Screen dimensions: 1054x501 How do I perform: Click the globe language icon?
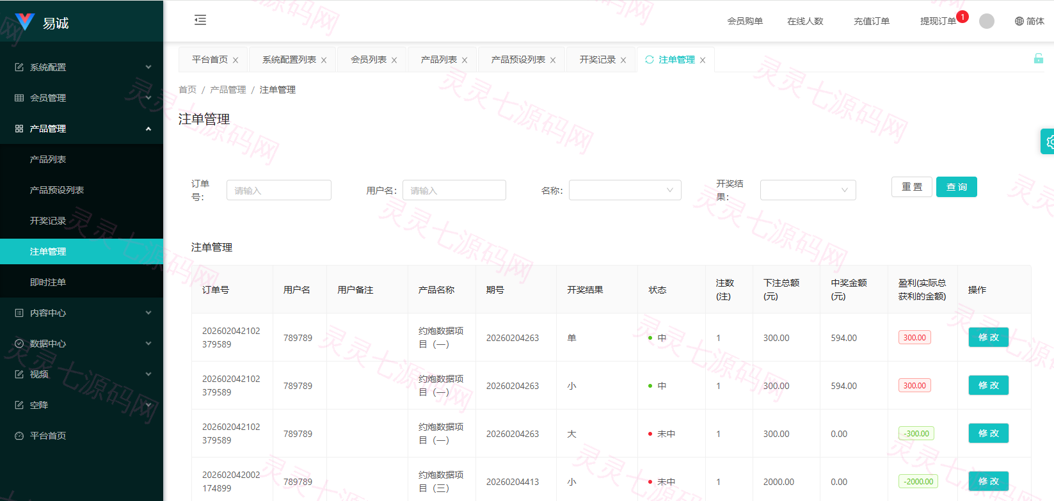1019,21
